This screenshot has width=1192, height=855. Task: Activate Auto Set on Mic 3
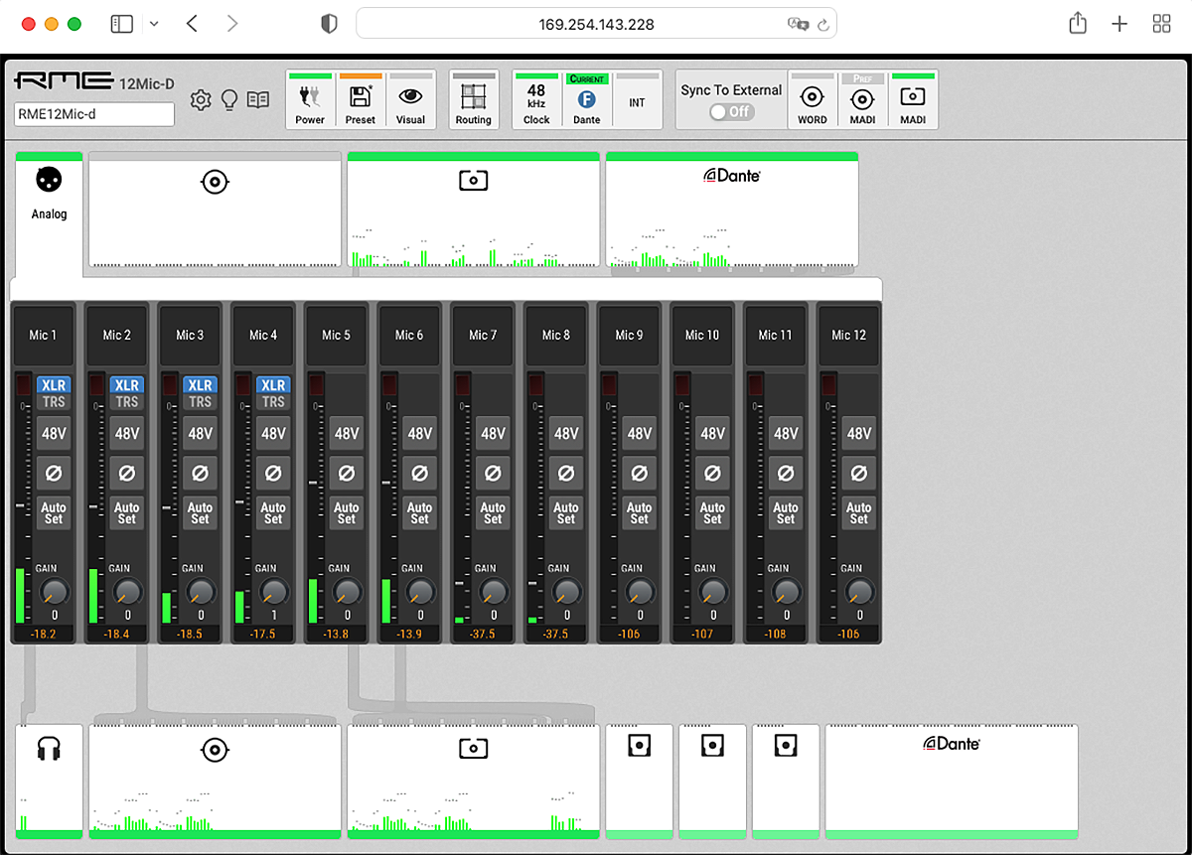[x=200, y=512]
